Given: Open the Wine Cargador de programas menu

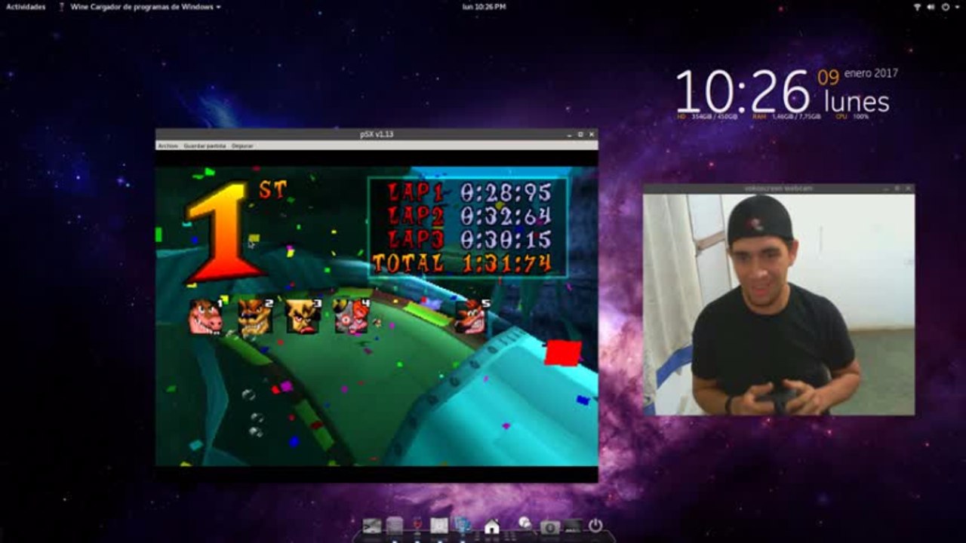Looking at the screenshot, I should 140,7.
